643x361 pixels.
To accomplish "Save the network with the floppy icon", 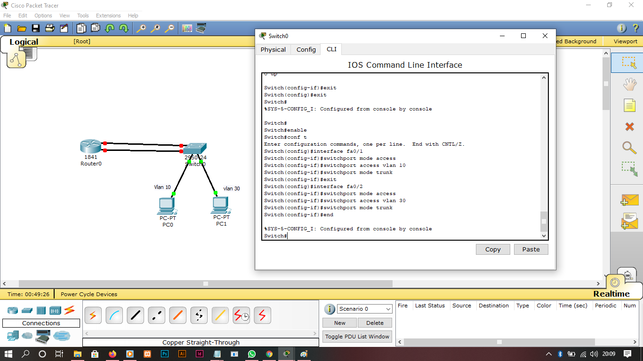I will click(35, 28).
